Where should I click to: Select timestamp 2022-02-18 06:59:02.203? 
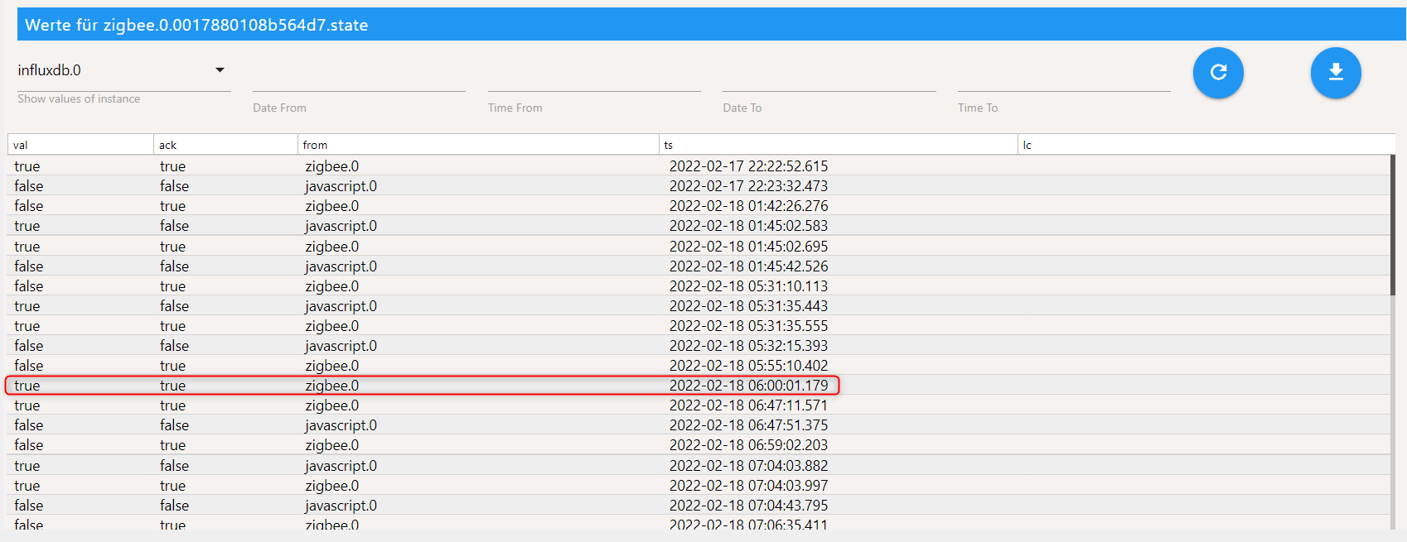748,445
